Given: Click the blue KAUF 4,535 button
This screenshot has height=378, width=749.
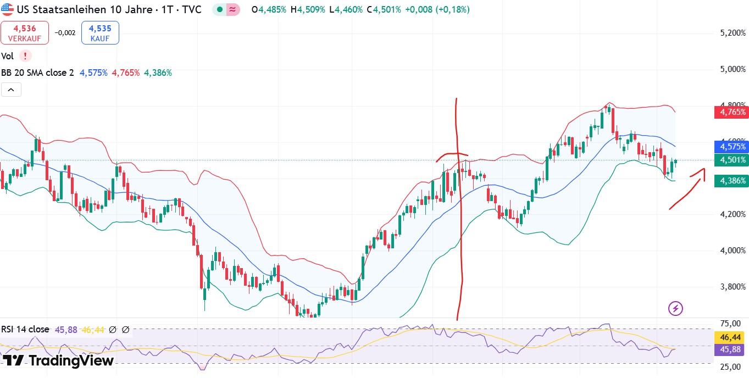Looking at the screenshot, I should click(x=100, y=32).
